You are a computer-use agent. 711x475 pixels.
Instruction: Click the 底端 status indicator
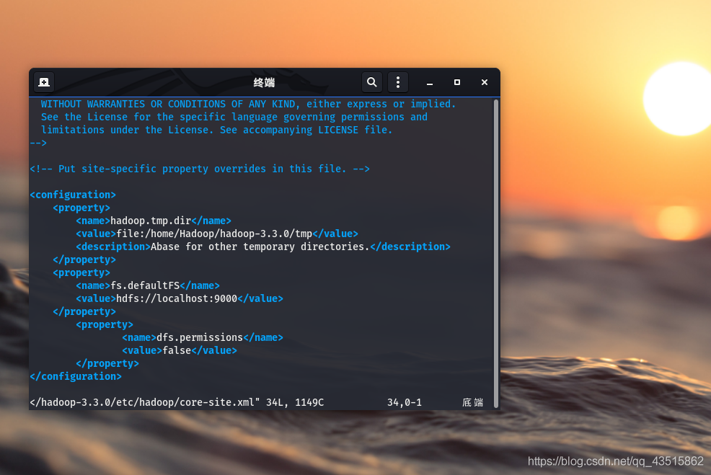[x=473, y=402]
